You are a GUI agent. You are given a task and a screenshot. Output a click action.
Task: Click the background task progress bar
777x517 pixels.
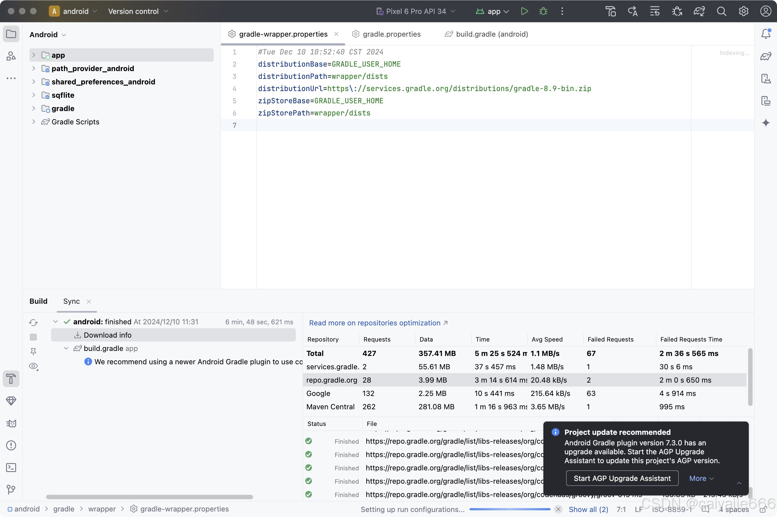pyautogui.click(x=510, y=509)
